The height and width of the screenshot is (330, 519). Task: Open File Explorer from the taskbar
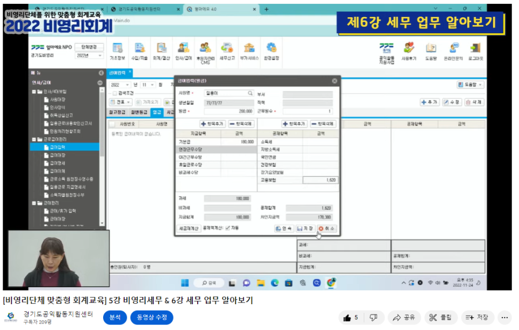click(x=261, y=283)
